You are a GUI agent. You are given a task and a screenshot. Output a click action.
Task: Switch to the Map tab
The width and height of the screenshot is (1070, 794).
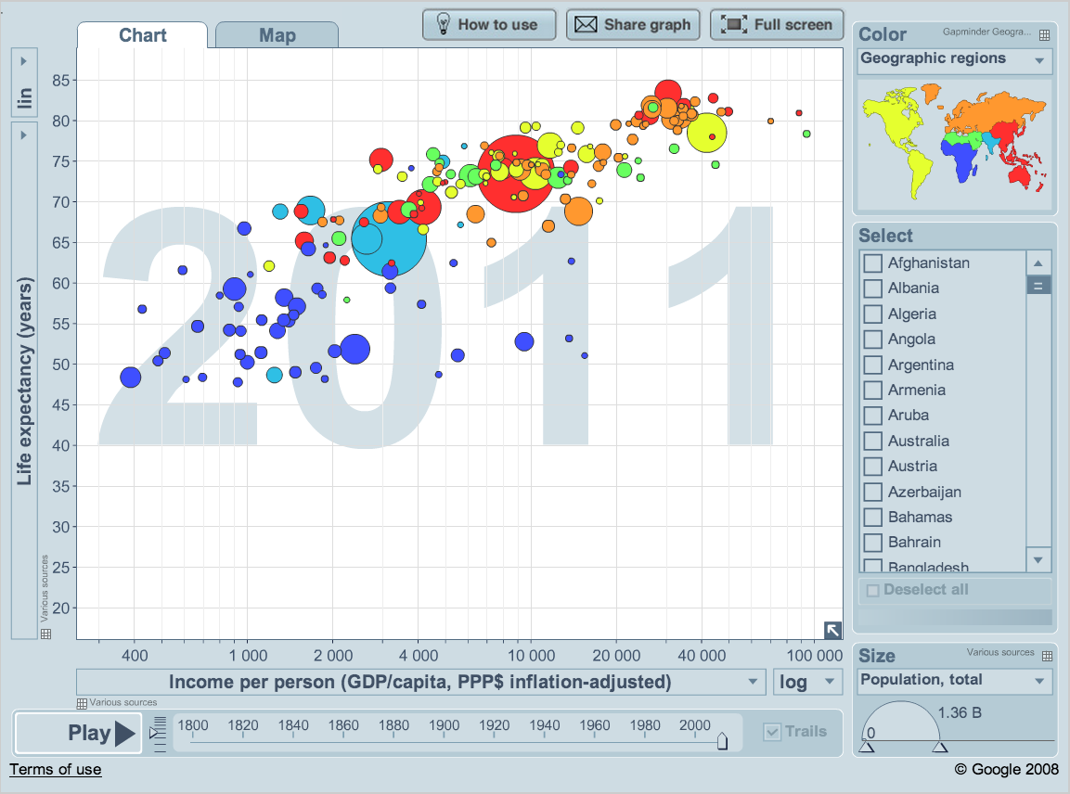click(x=276, y=33)
